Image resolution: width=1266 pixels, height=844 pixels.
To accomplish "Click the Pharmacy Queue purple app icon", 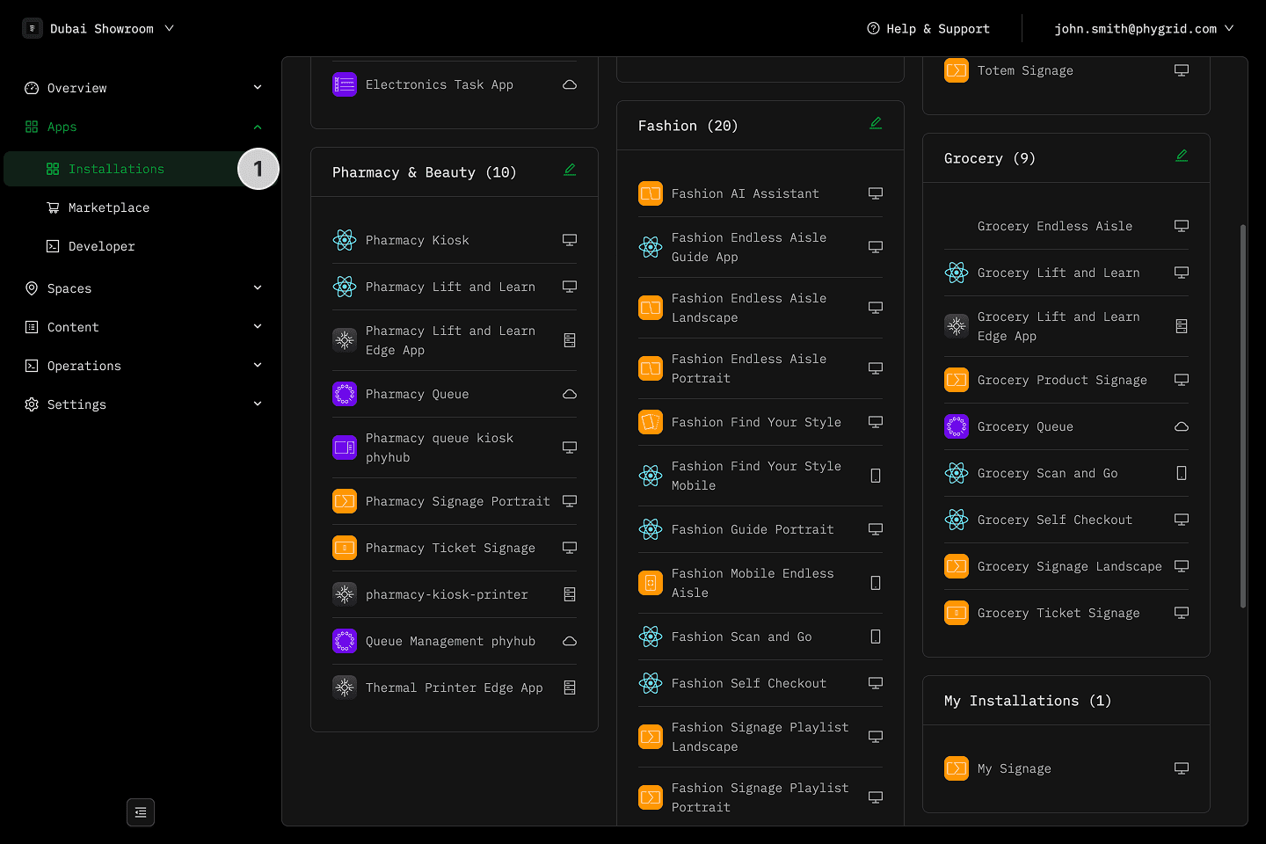I will (x=345, y=394).
